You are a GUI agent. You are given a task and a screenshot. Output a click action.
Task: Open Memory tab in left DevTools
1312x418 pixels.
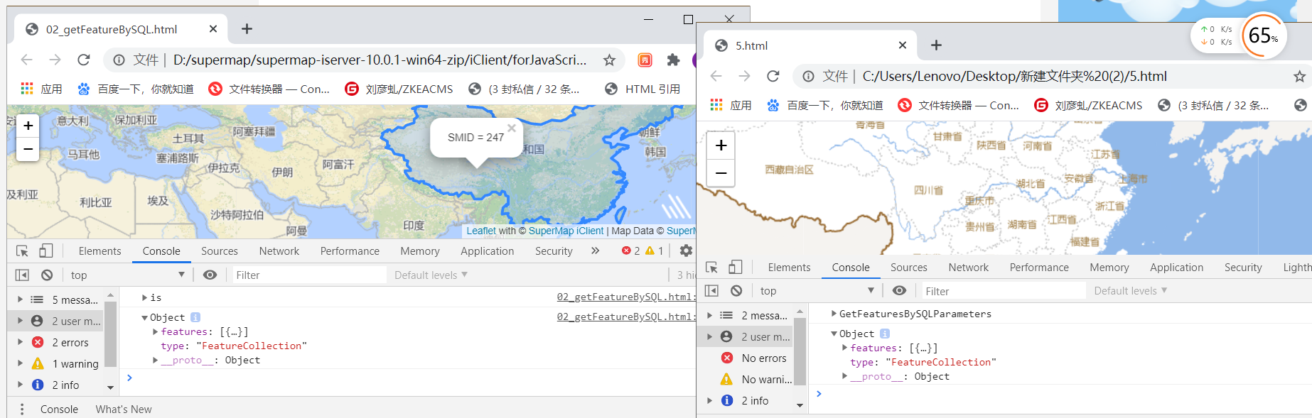[420, 251]
